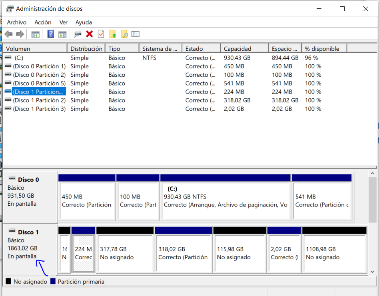
Task: Click the 894,44 GB free space cell
Action: (285, 58)
